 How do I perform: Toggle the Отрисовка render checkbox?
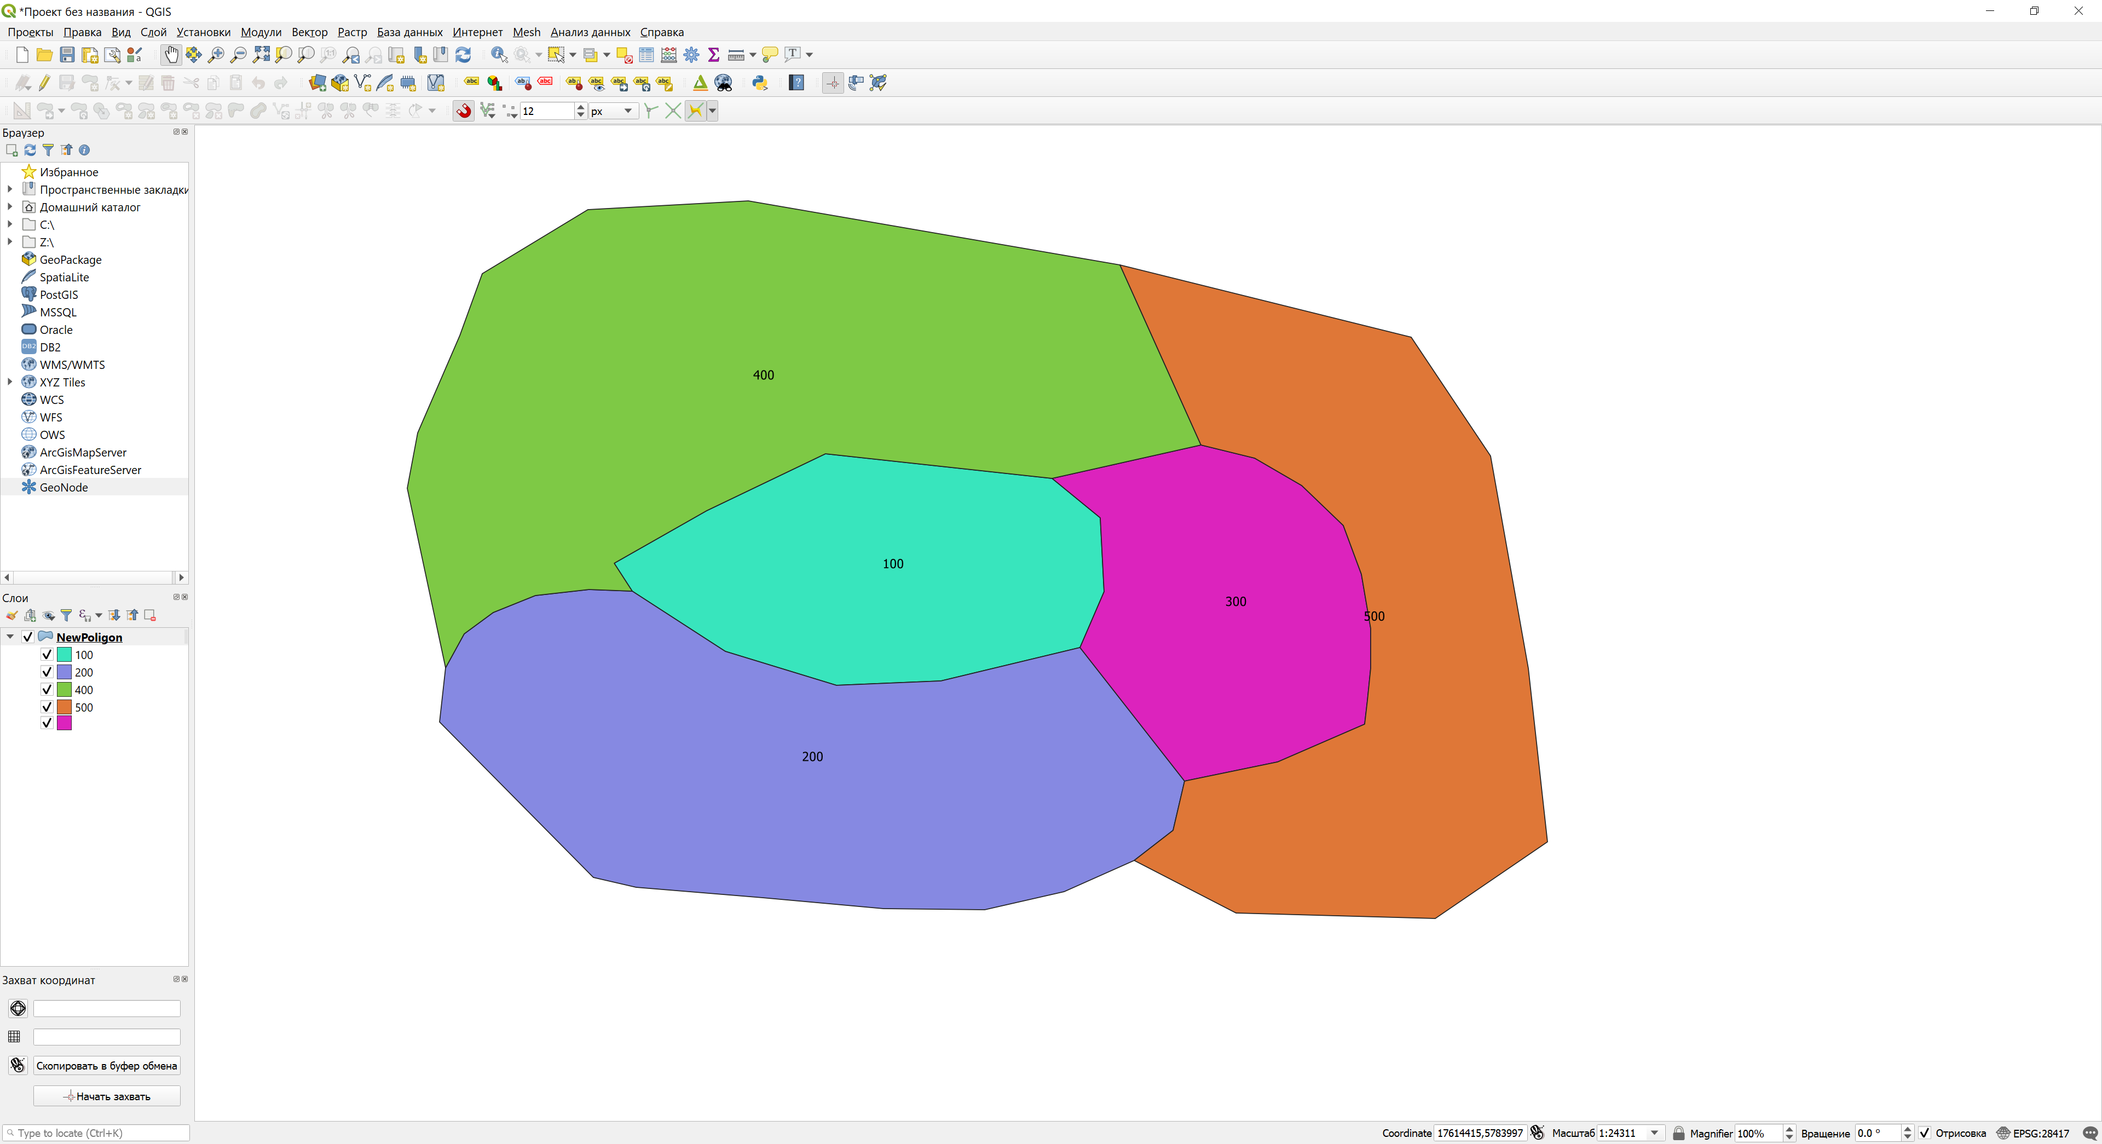[x=1925, y=1133]
